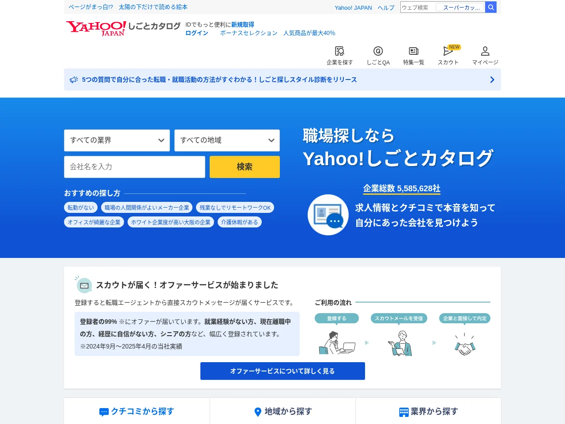Open the ページがまっ白!? link
The image size is (565, 424).
91,7
